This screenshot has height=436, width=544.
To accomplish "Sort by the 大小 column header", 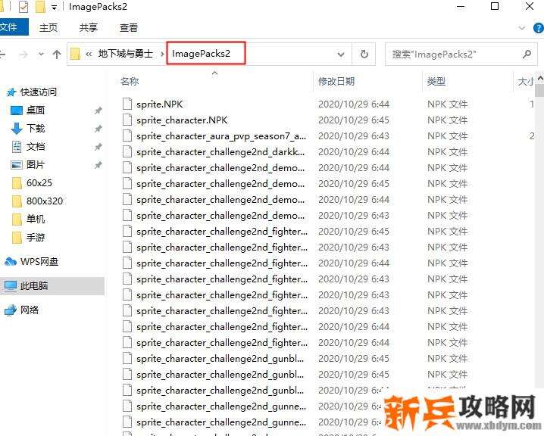I will click(x=525, y=82).
